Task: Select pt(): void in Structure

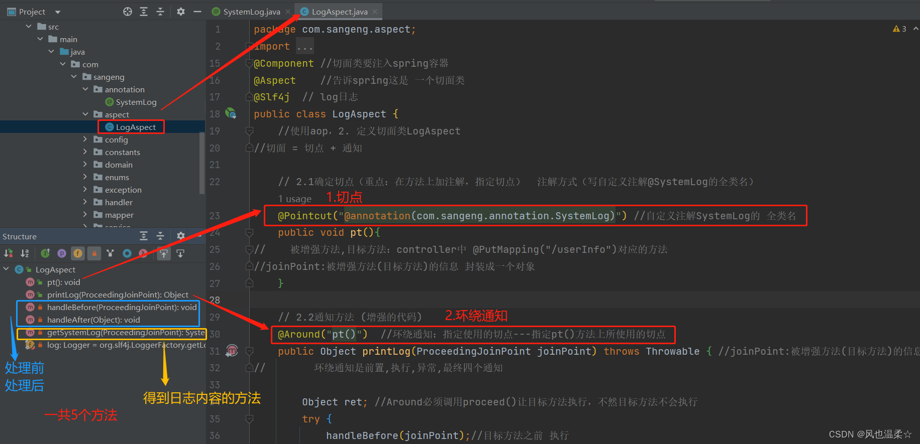Action: 63,282
